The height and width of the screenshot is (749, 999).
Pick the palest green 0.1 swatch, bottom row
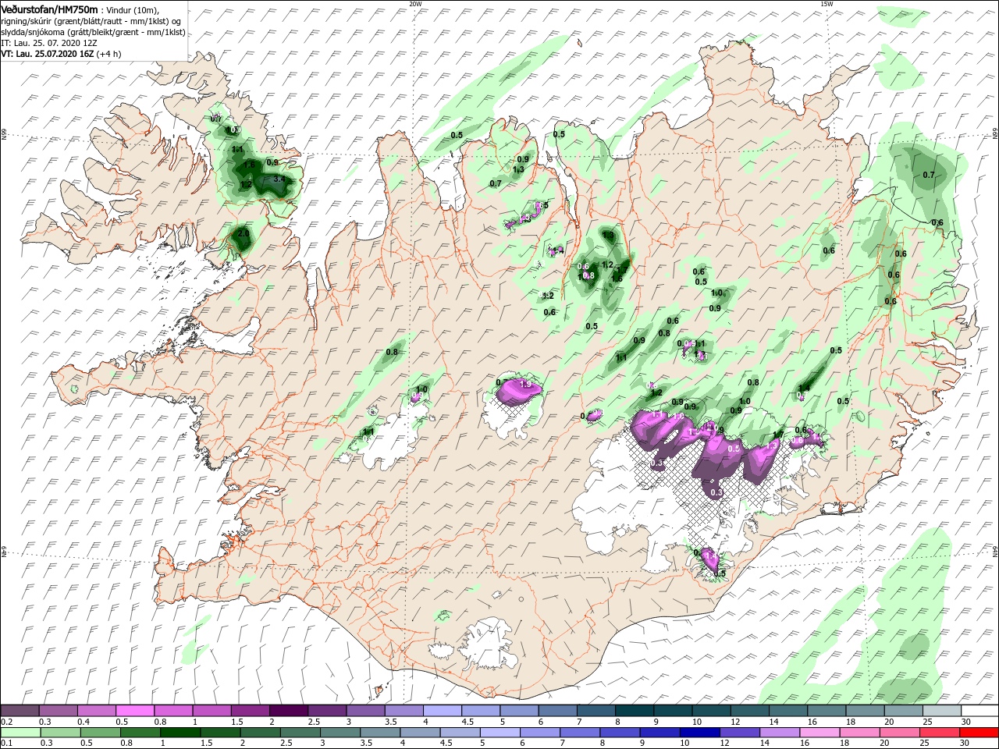[x=20, y=733]
